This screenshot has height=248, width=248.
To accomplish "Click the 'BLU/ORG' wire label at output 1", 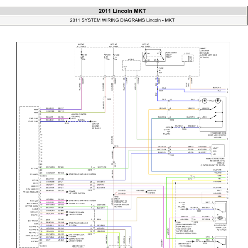I will [217, 88].
